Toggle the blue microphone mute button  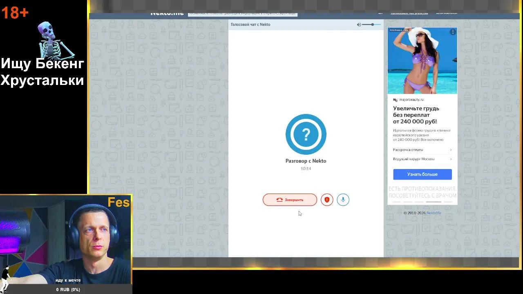343,200
